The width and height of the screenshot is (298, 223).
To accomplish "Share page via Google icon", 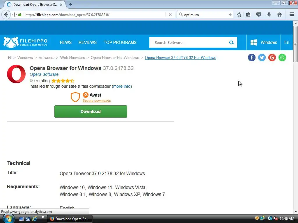I will [x=272, y=57].
